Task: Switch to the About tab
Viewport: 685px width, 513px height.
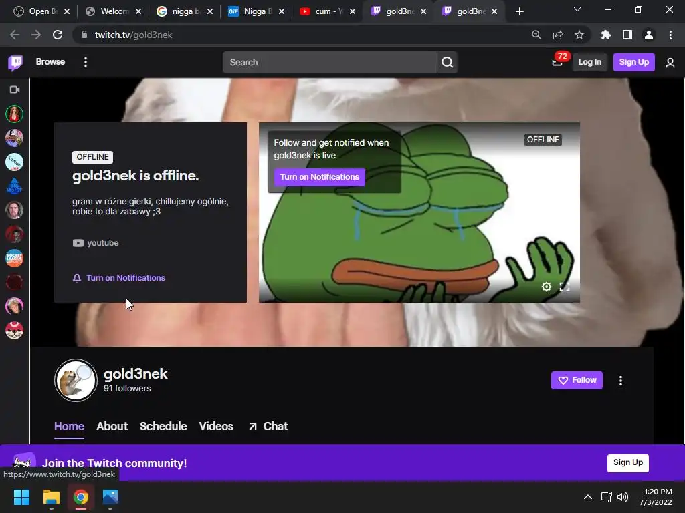Action: tap(112, 426)
